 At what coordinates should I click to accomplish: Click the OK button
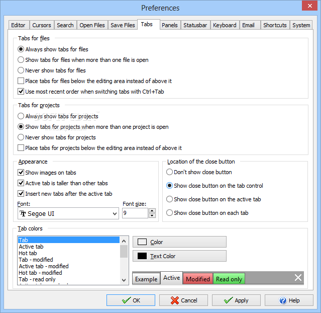pos(131,300)
